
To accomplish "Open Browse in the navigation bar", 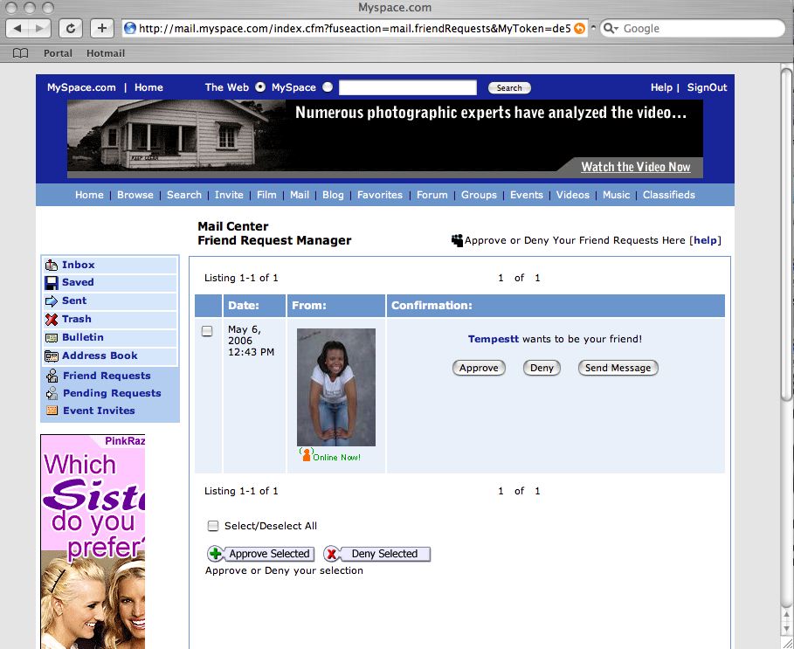I will pos(135,195).
